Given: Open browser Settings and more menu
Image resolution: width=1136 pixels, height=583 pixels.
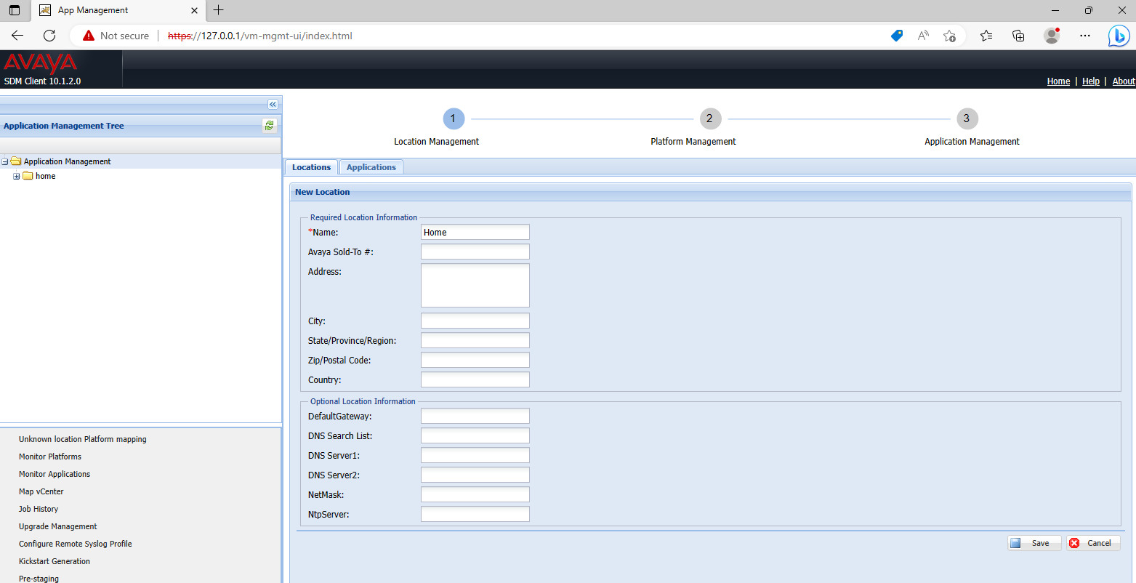Looking at the screenshot, I should [x=1085, y=36].
